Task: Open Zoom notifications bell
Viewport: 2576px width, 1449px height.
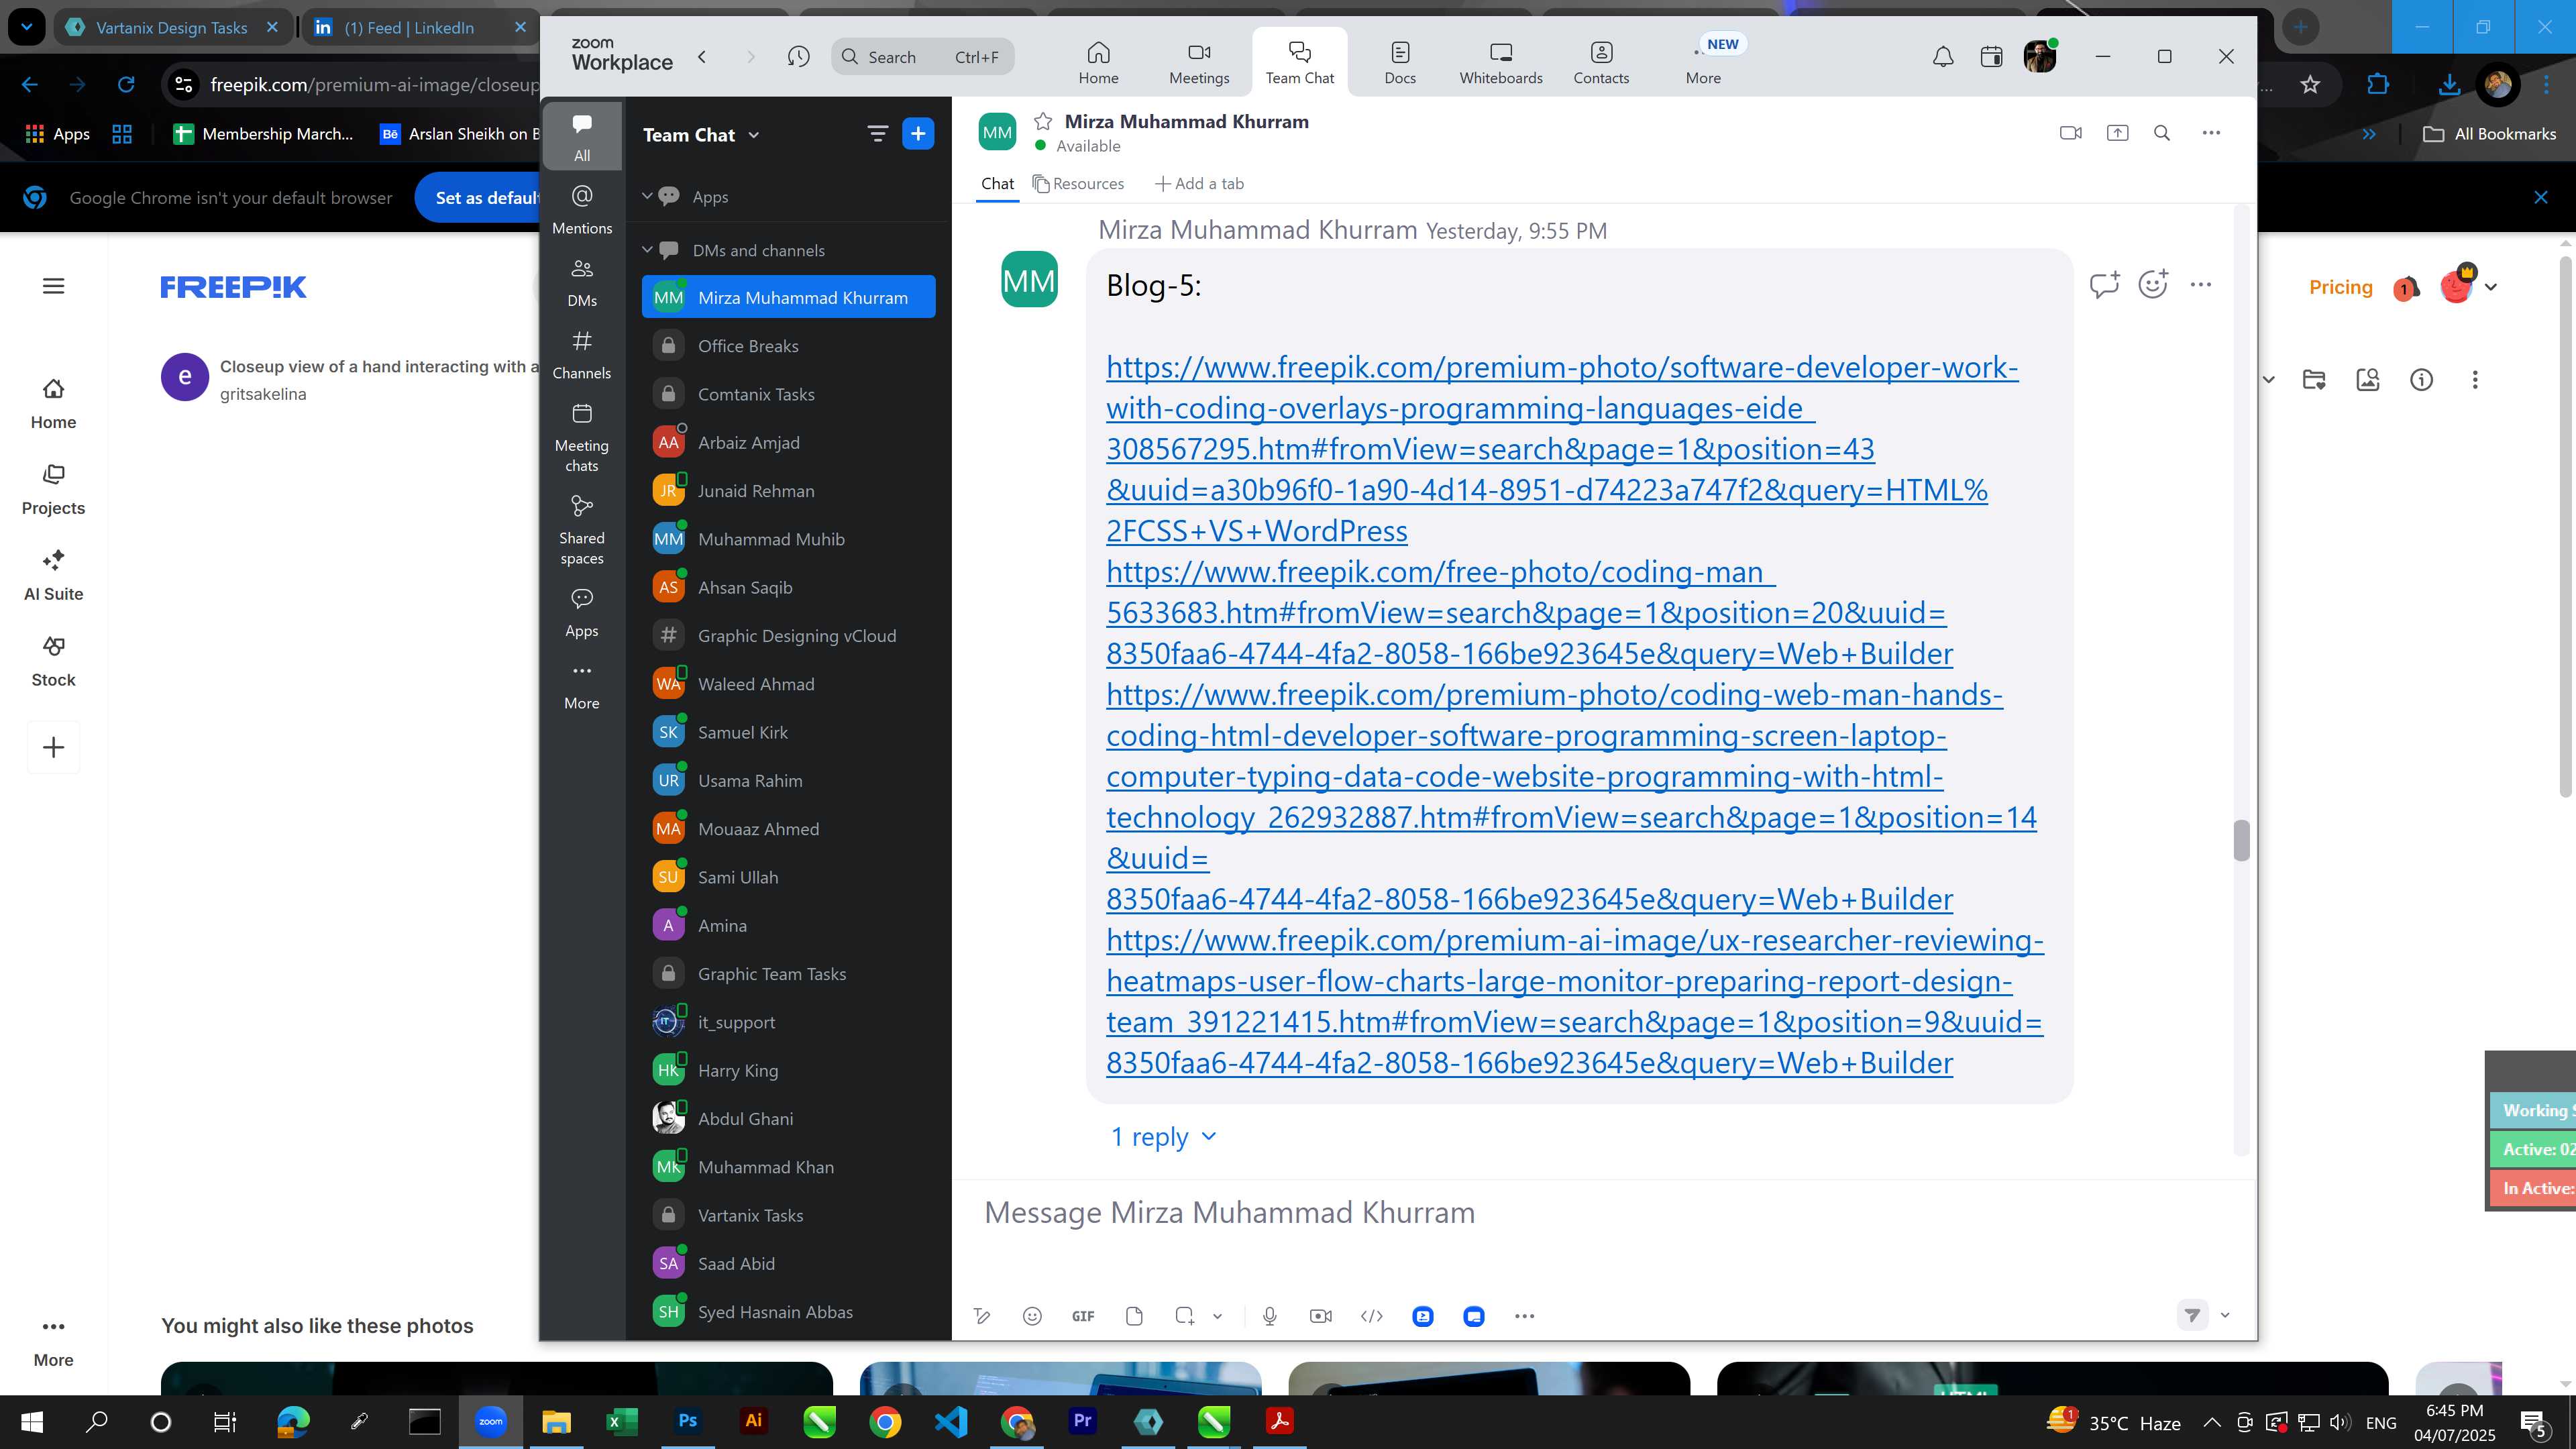Action: coord(1943,57)
